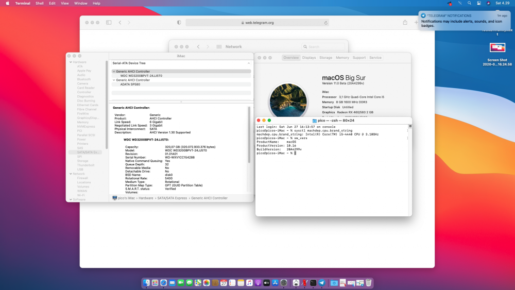Open Spotlight search in menu bar
515x290 pixels.
469,3
